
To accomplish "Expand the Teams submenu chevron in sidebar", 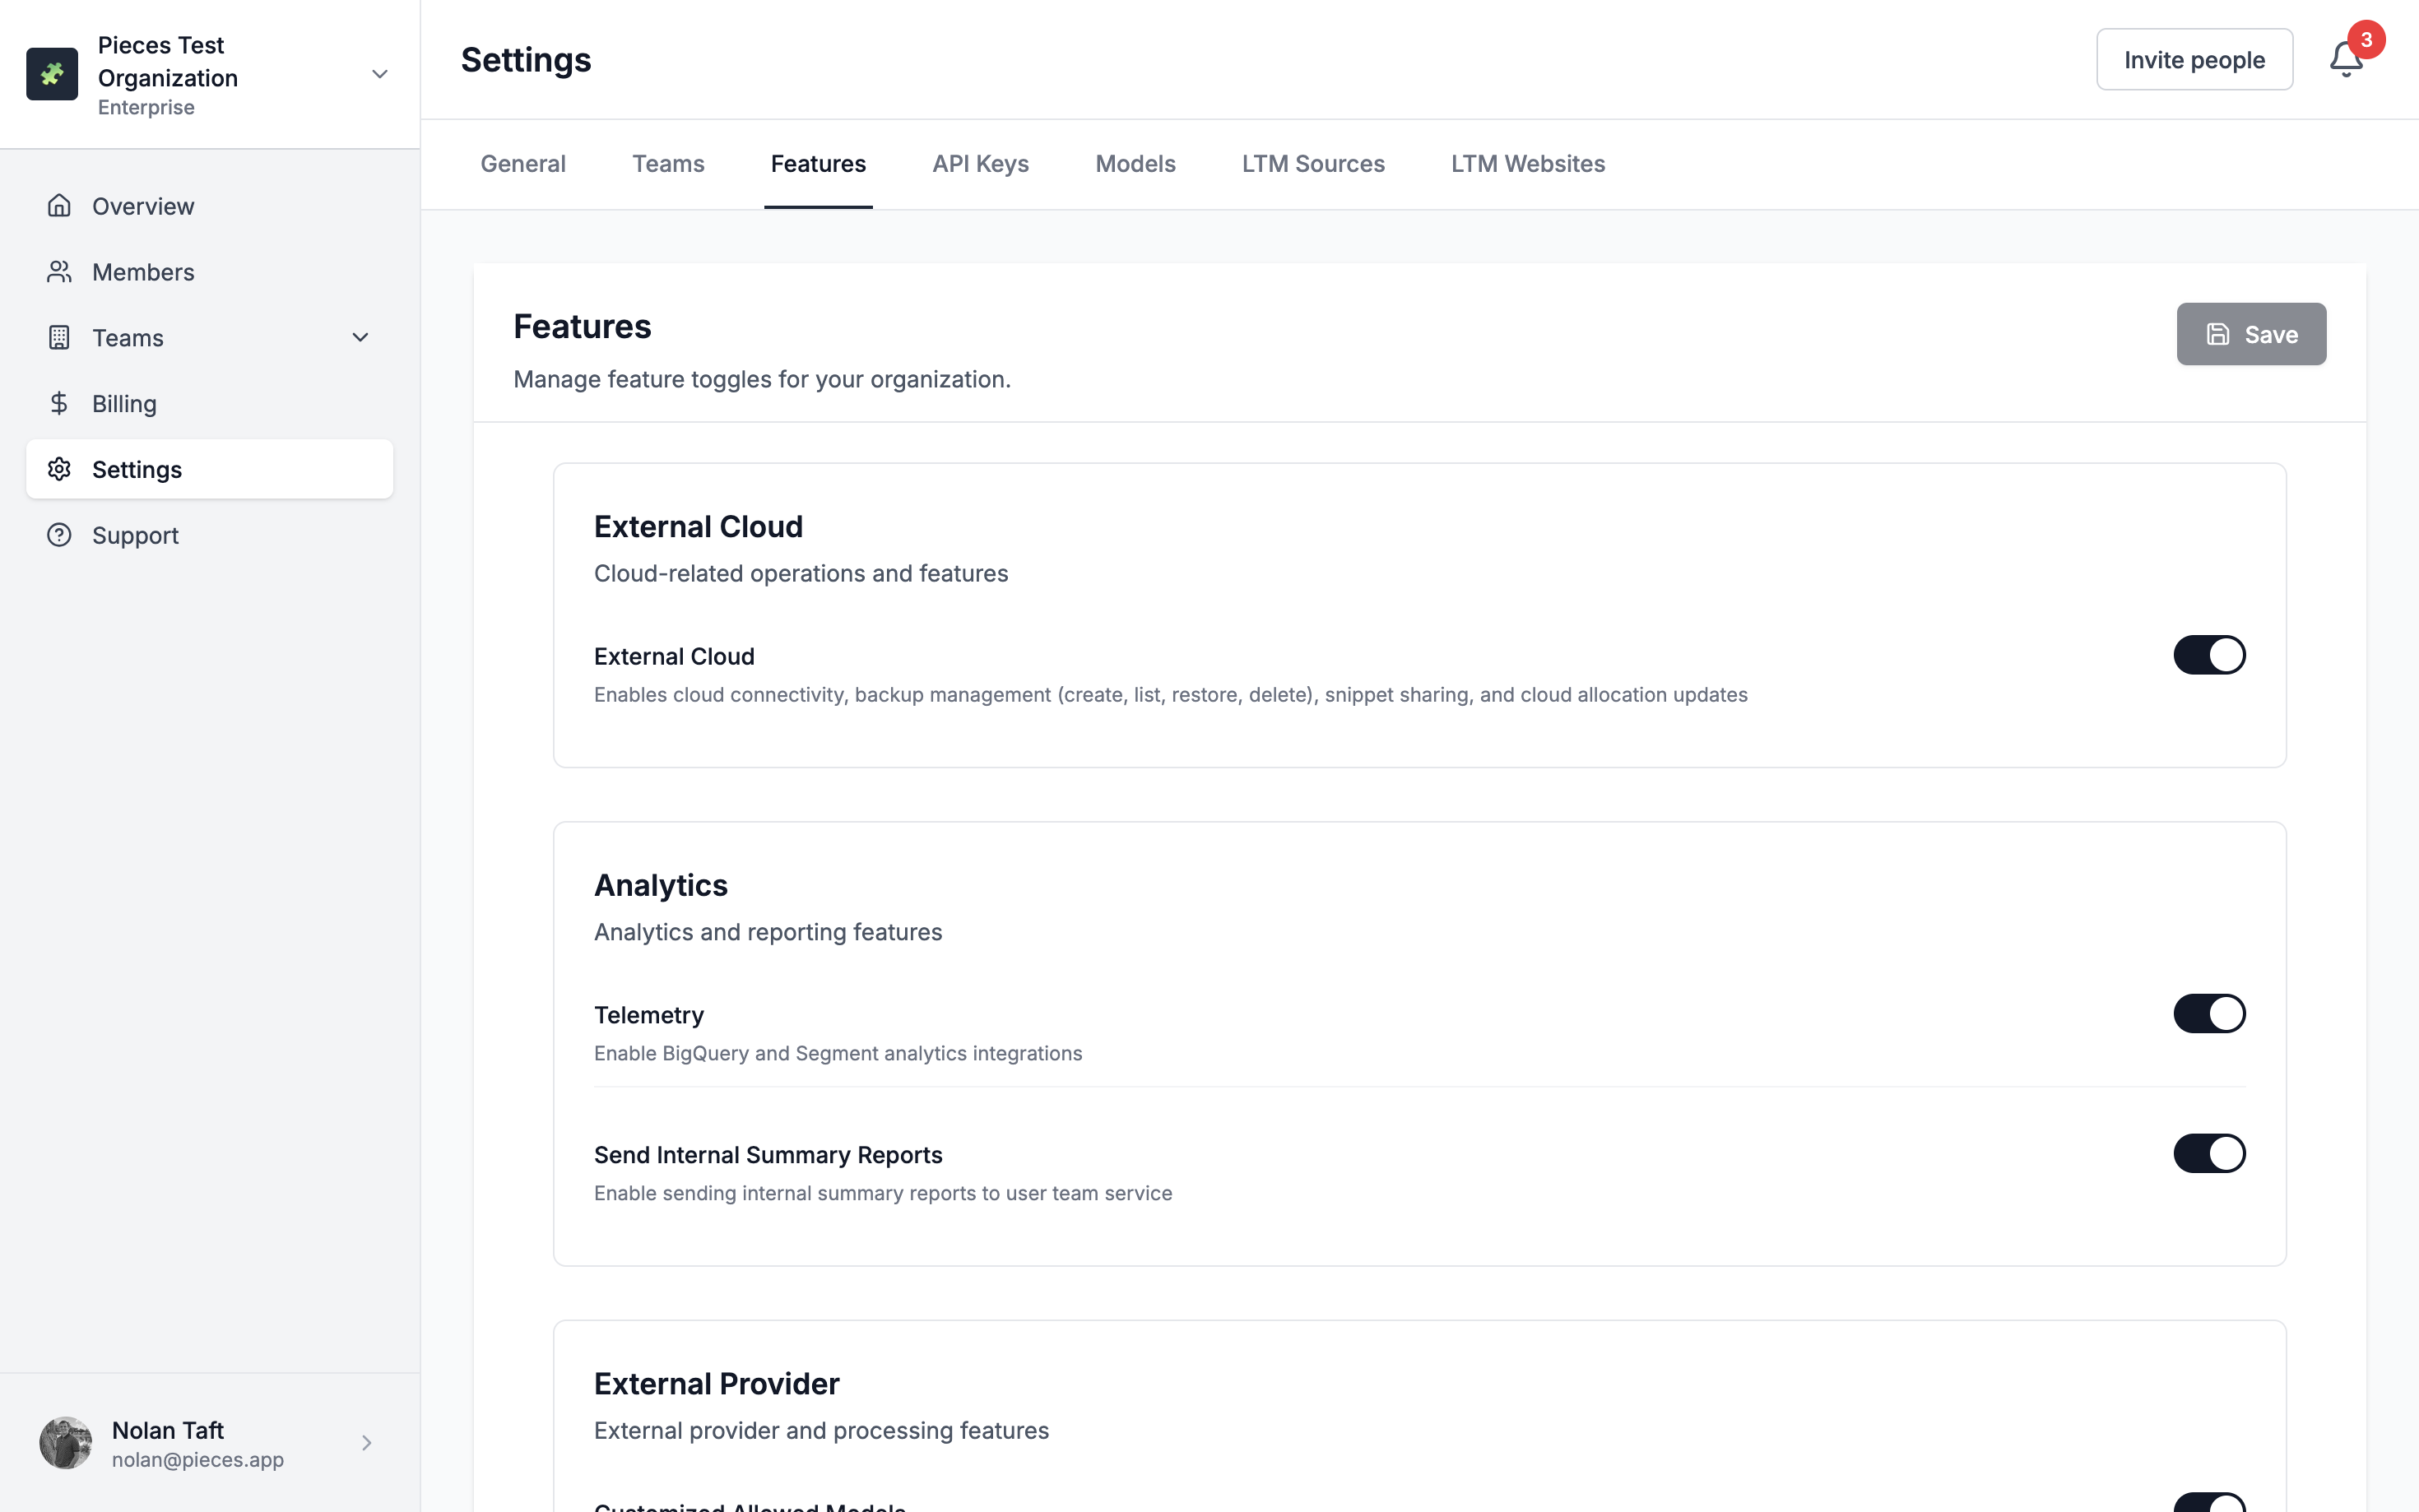I will click(x=361, y=338).
